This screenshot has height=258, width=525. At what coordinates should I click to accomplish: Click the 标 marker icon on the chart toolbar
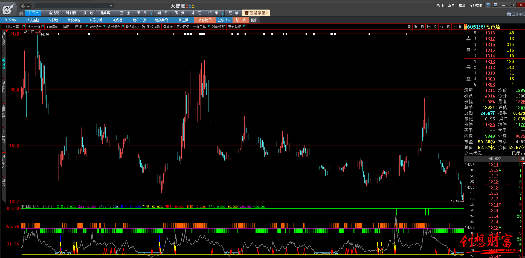pyautogui.click(x=422, y=27)
